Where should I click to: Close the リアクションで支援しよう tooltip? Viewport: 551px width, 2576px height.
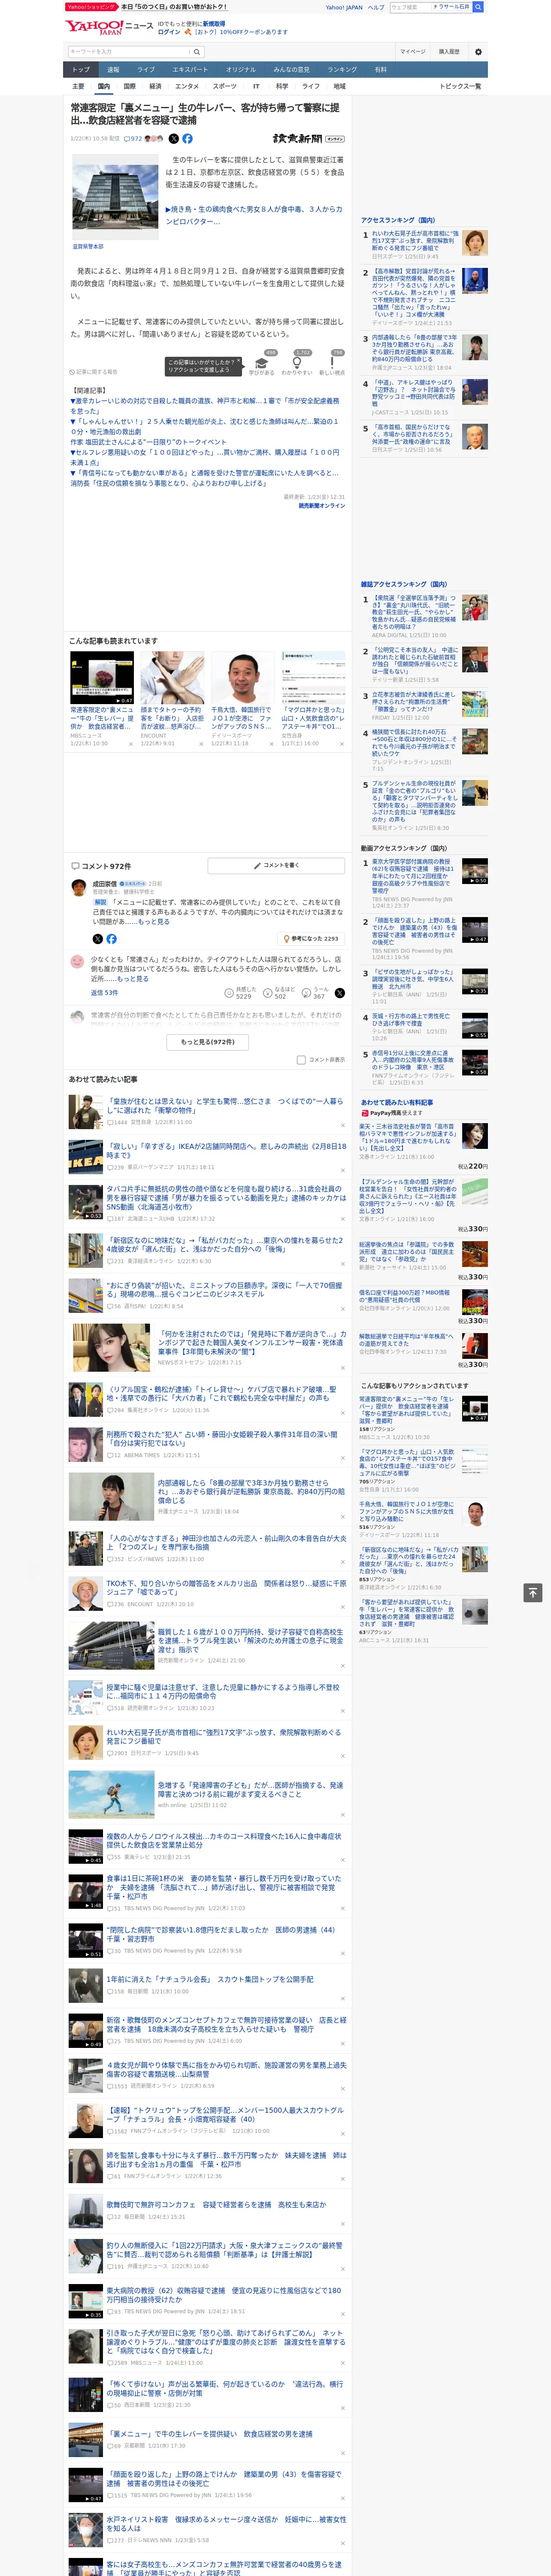point(238,362)
